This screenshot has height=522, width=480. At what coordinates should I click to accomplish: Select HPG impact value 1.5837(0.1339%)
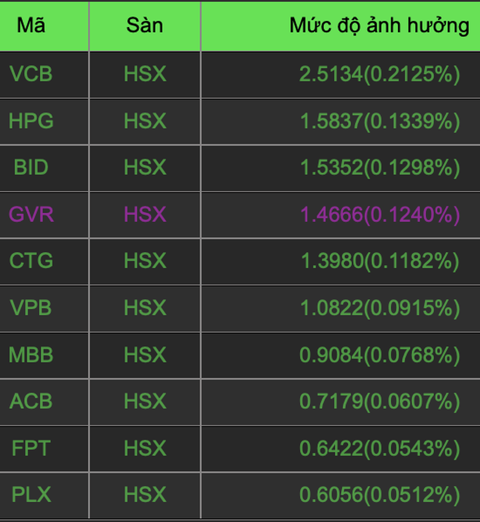pyautogui.click(x=379, y=121)
